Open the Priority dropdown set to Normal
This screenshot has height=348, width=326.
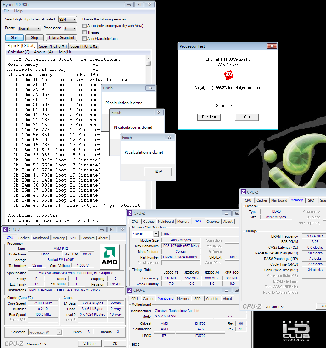tap(30, 28)
